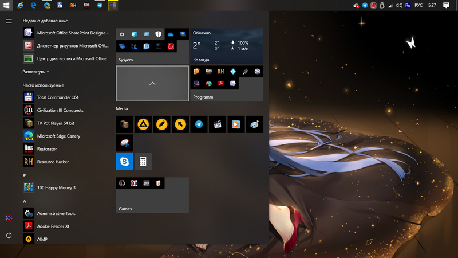
Task: Click the volume speaker tray icon
Action: [x=399, y=5]
